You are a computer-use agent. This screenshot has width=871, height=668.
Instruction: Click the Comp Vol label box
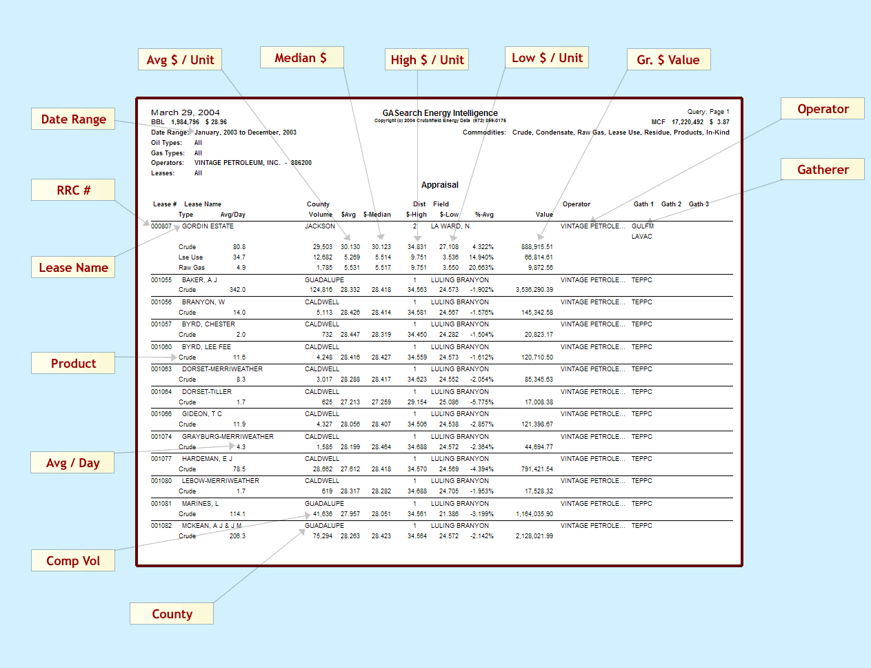click(x=73, y=561)
